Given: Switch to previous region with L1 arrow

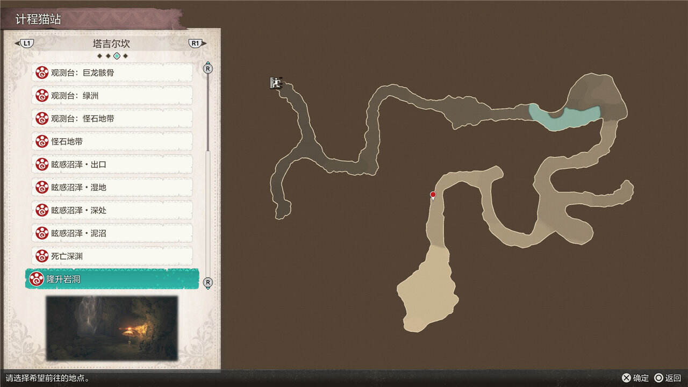Looking at the screenshot, I should (x=26, y=44).
